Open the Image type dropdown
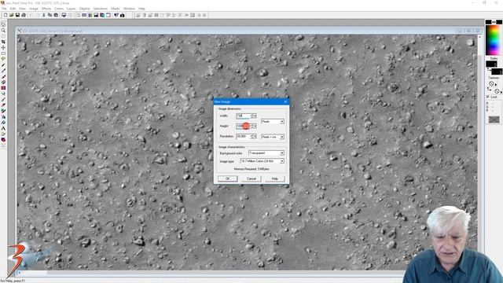 tap(262, 161)
